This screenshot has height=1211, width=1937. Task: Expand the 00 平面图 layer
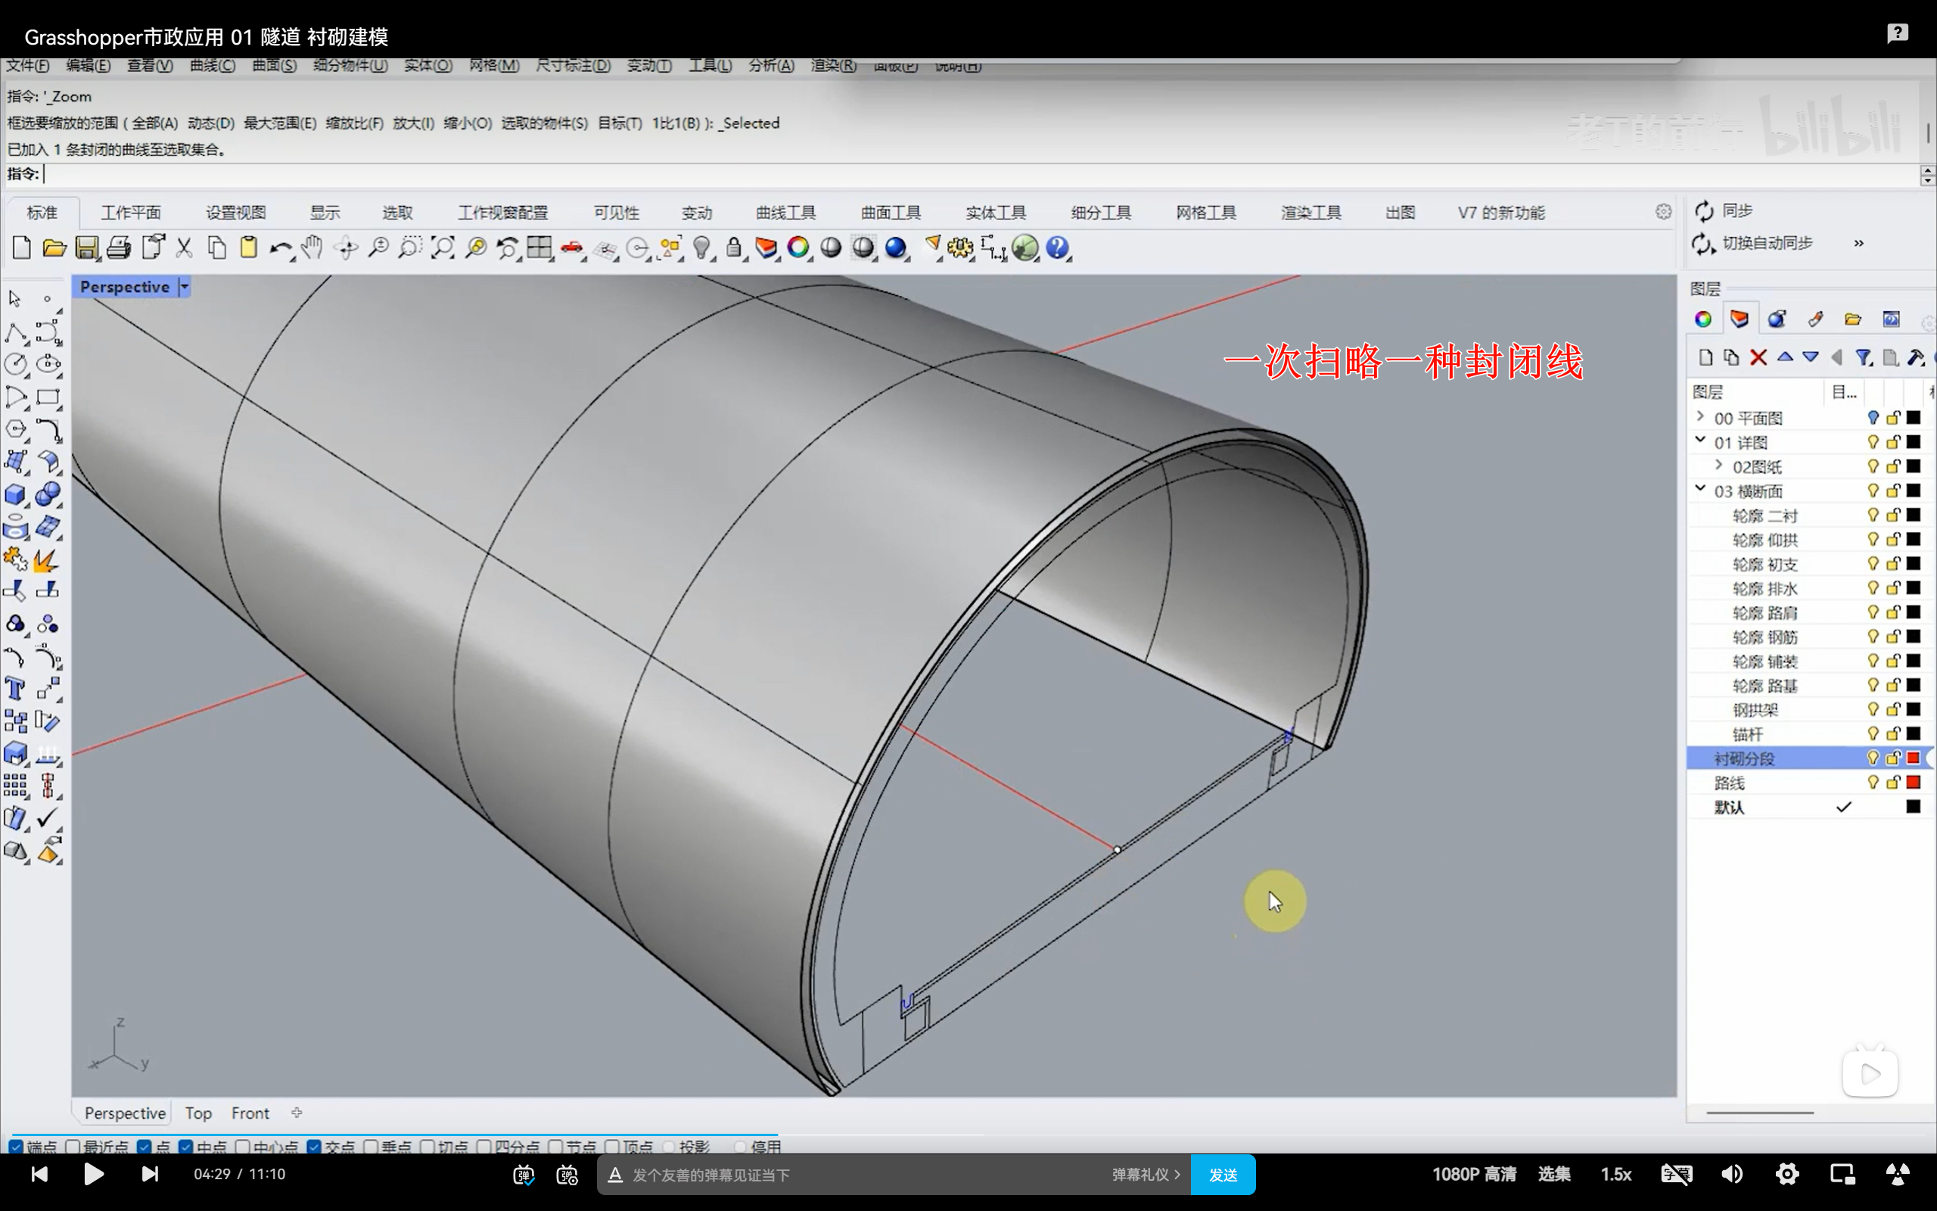[1700, 417]
